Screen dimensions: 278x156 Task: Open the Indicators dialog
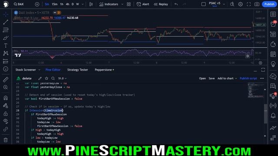click(x=109, y=4)
